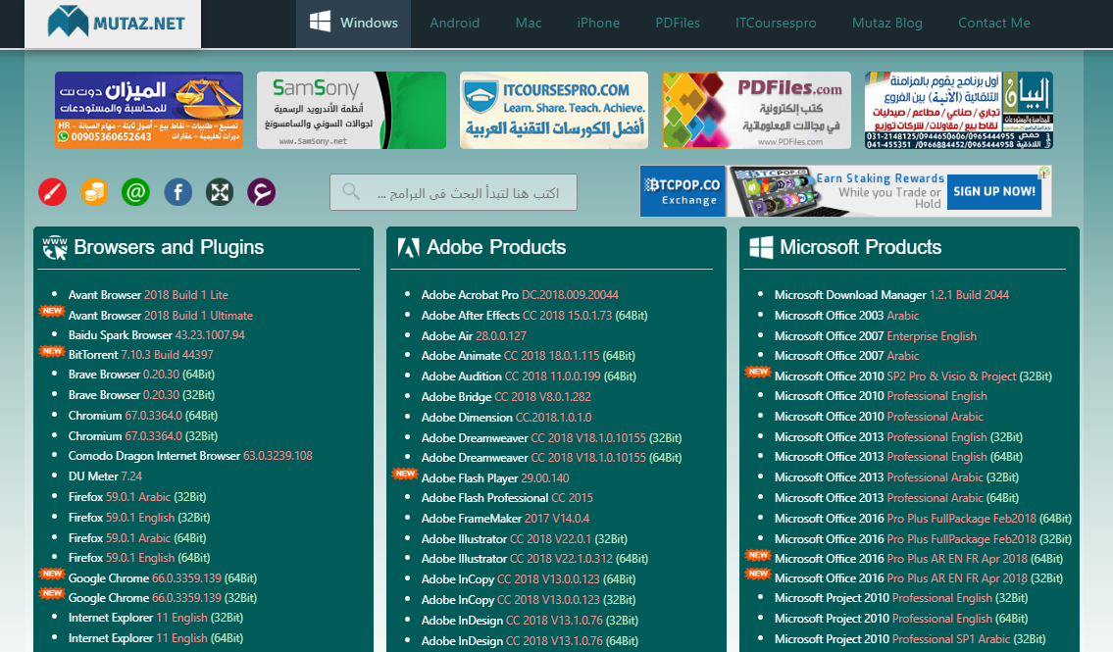Image resolution: width=1113 pixels, height=652 pixels.
Task: Open the Arabic accounting program banner at right
Action: tap(959, 110)
